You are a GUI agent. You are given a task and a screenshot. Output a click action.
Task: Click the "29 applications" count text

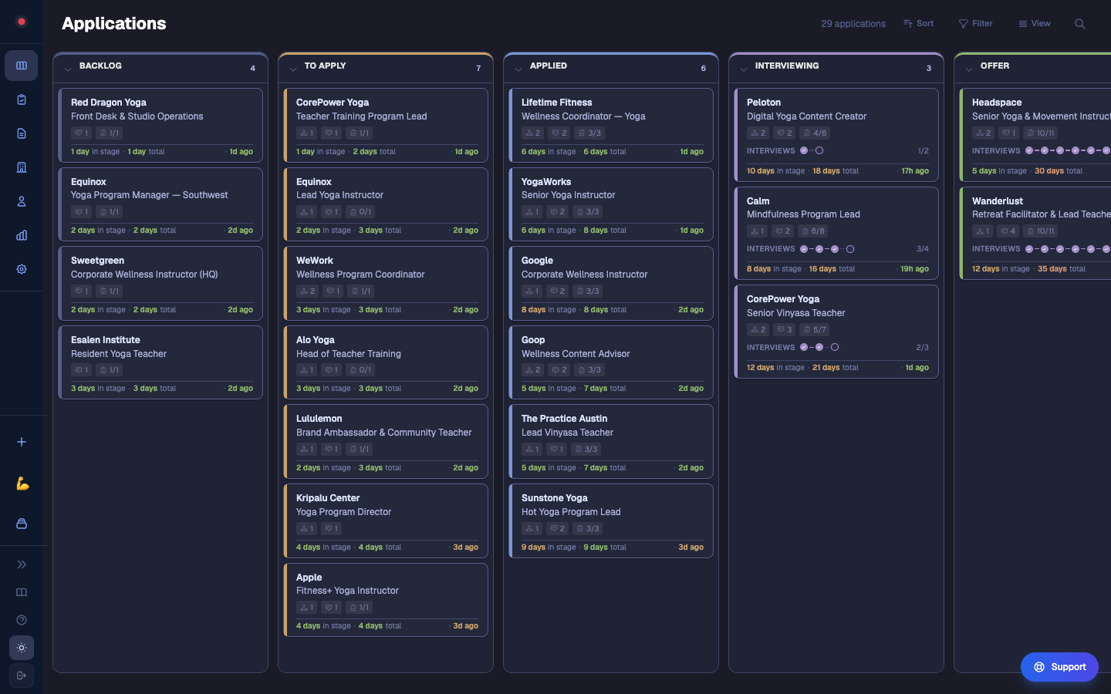[853, 24]
